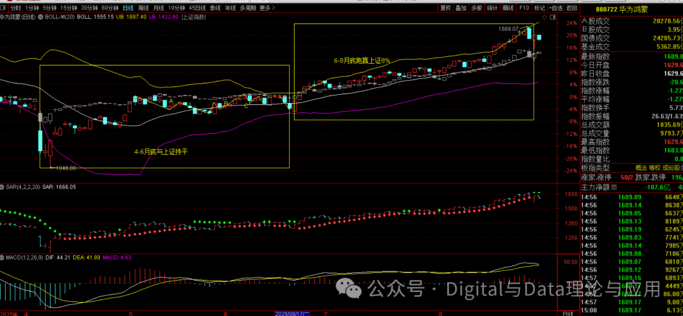Click the 1668.07 high price label
This screenshot has width=683, height=316.
(x=508, y=28)
